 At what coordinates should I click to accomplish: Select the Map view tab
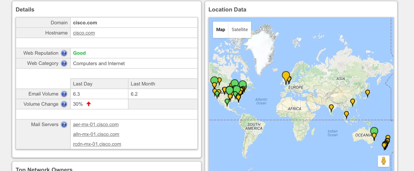pyautogui.click(x=221, y=30)
